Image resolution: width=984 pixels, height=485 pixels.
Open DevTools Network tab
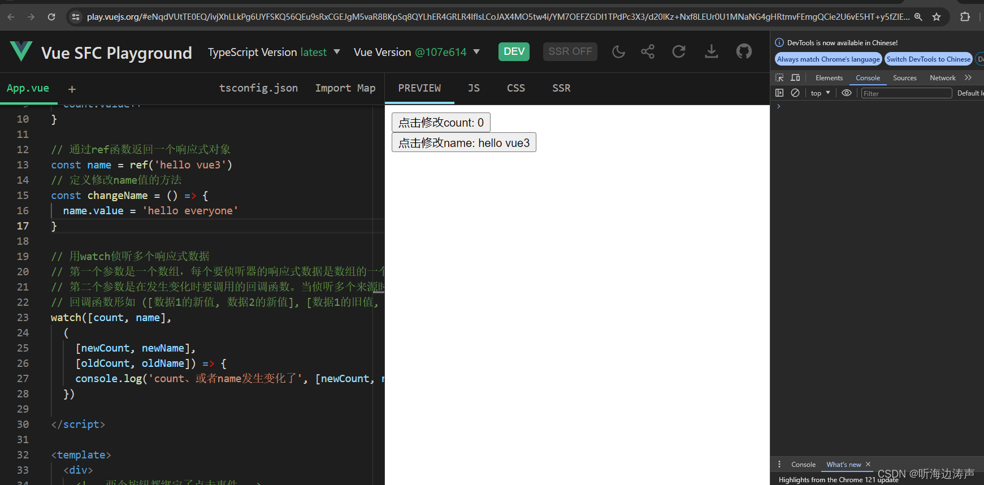click(x=943, y=78)
